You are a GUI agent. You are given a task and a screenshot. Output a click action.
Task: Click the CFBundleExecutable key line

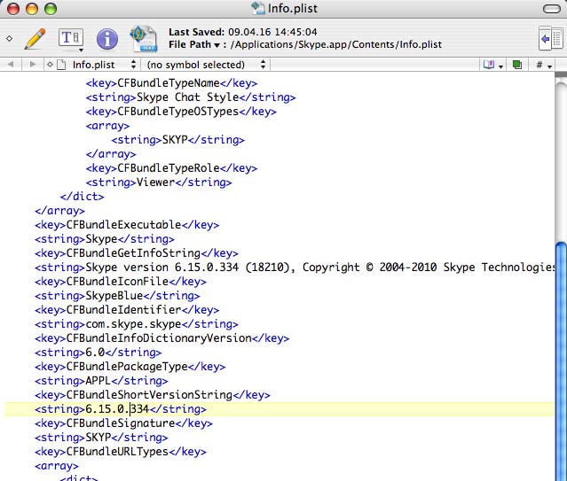pos(127,225)
